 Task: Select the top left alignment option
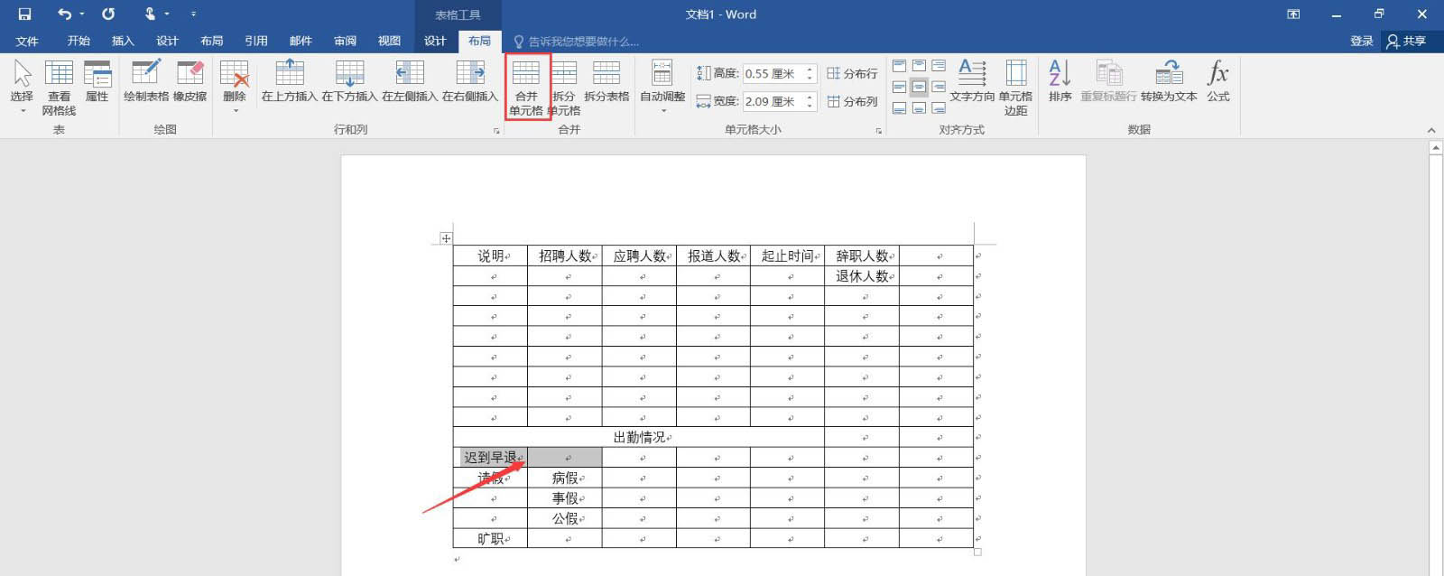click(900, 66)
